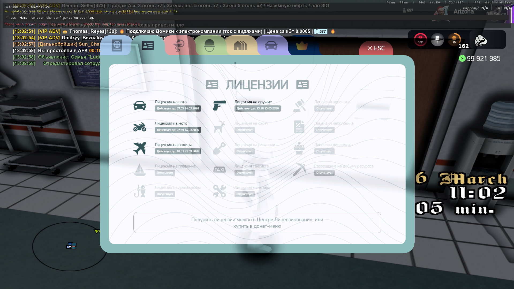Click the pickaxe resource permit icon
514x289 pixels.
tap(299, 170)
